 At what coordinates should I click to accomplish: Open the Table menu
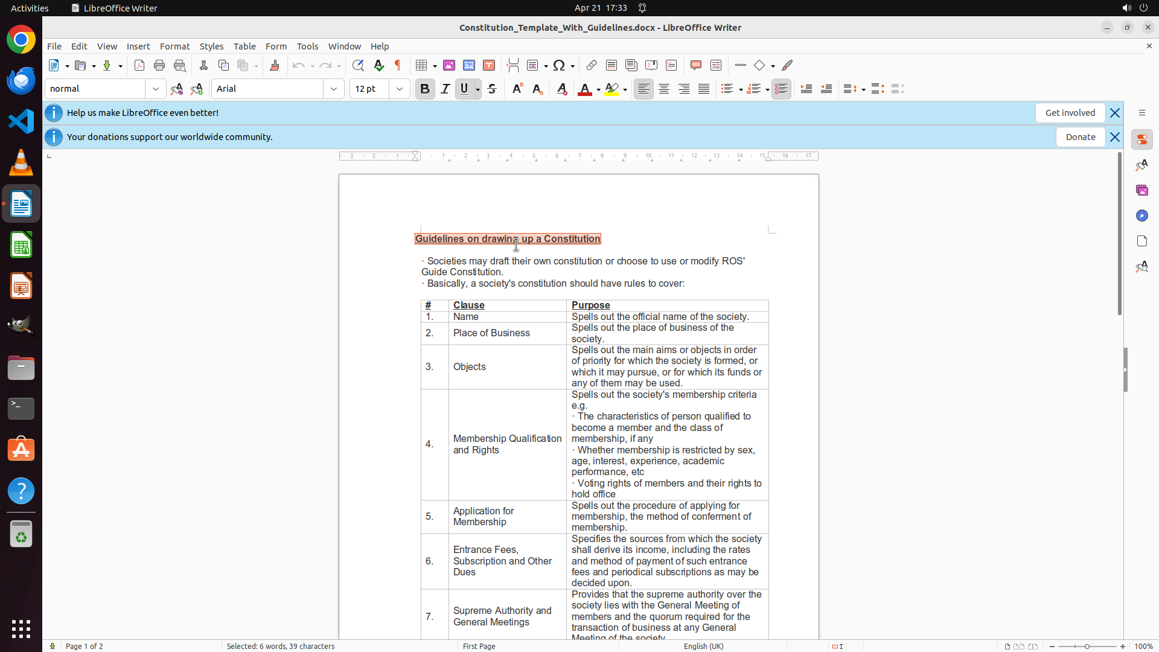tap(244, 46)
